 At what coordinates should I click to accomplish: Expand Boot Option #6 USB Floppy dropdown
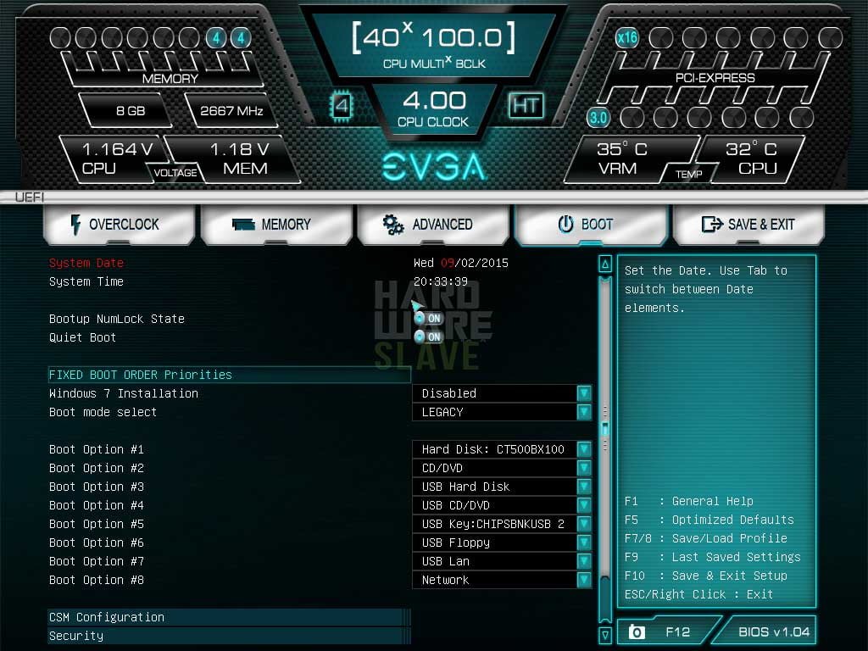pos(502,542)
